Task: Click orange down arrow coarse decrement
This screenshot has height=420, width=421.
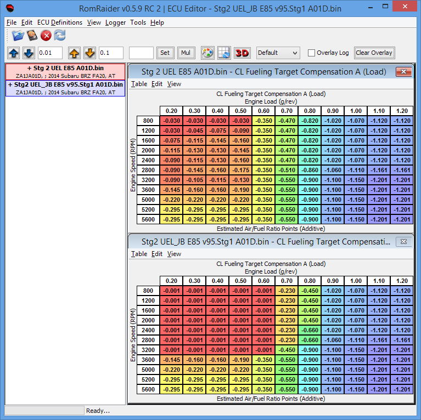Action: click(x=89, y=53)
